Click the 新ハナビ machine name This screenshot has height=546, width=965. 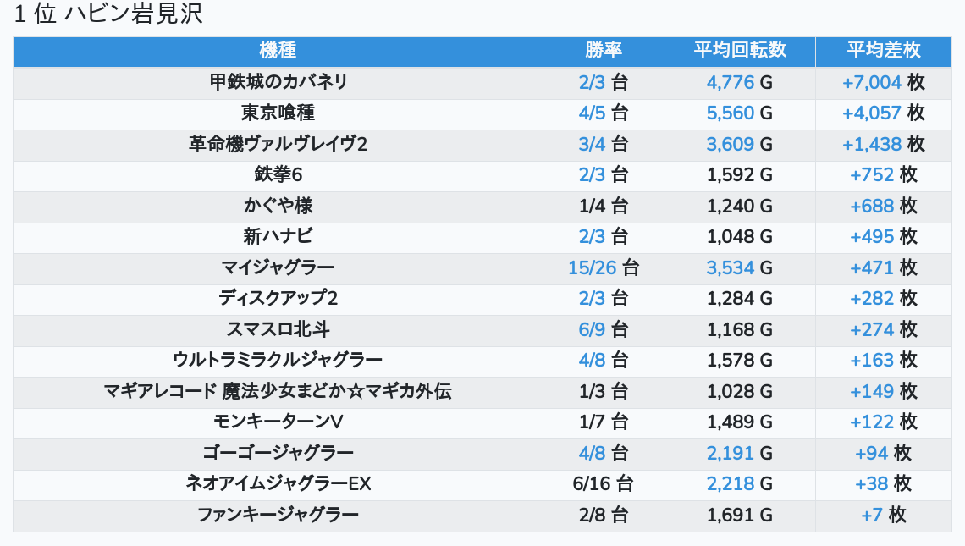(x=278, y=237)
